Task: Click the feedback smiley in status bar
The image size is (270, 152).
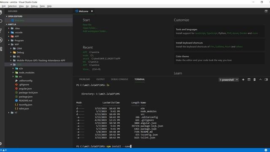Action: [266, 150]
